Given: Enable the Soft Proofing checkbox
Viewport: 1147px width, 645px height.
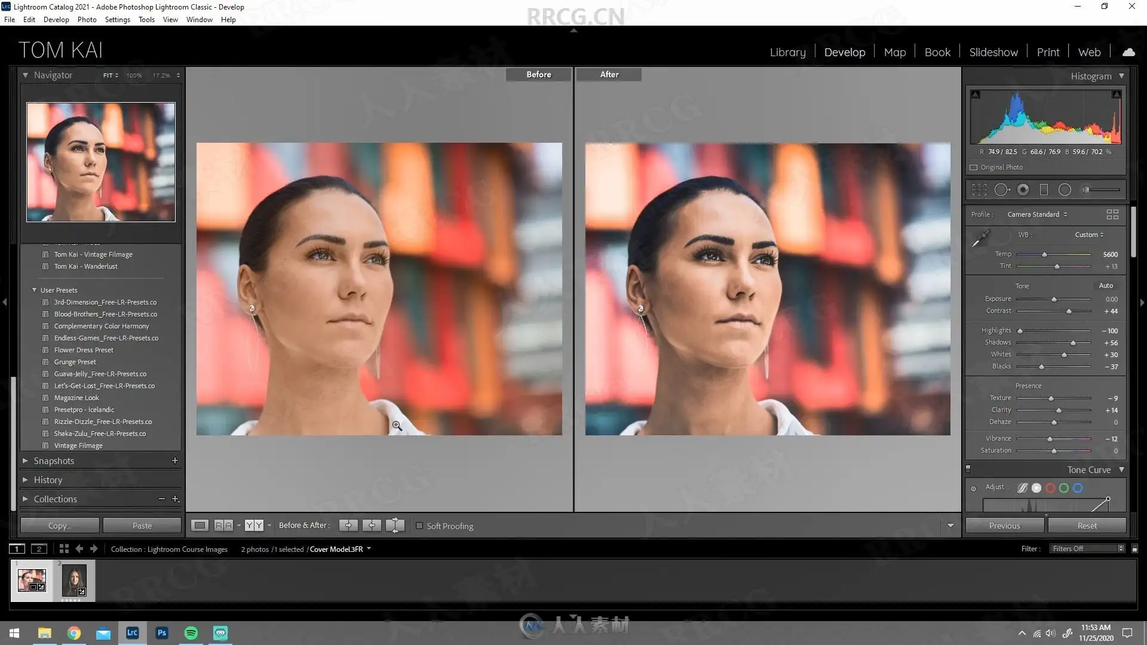Looking at the screenshot, I should click(419, 526).
